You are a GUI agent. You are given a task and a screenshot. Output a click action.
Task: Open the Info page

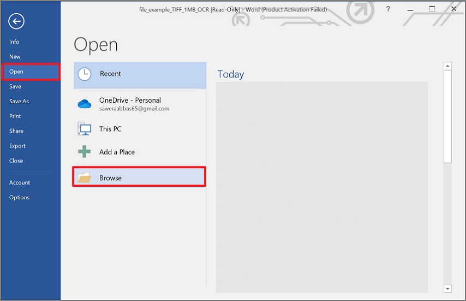point(14,42)
